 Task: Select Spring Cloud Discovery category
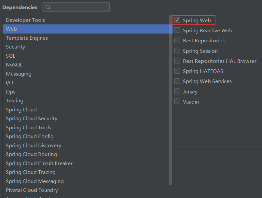[34, 146]
